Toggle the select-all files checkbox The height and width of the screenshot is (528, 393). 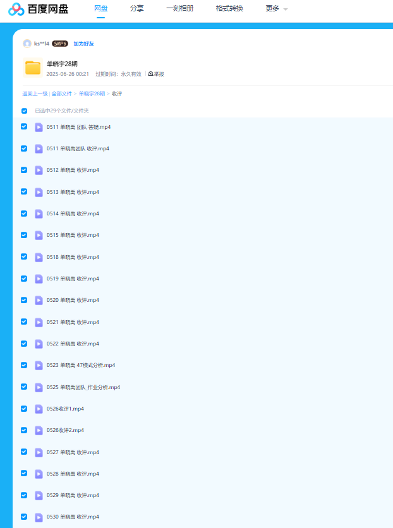click(25, 111)
